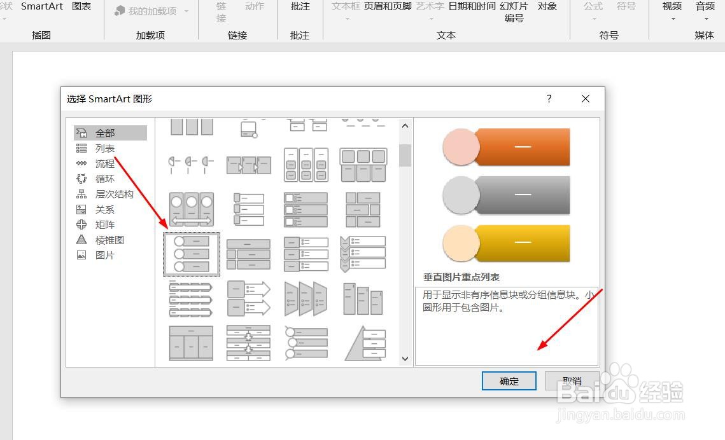Select the staggered brick blocks layout
This screenshot has height=440, width=725.
pos(363,210)
